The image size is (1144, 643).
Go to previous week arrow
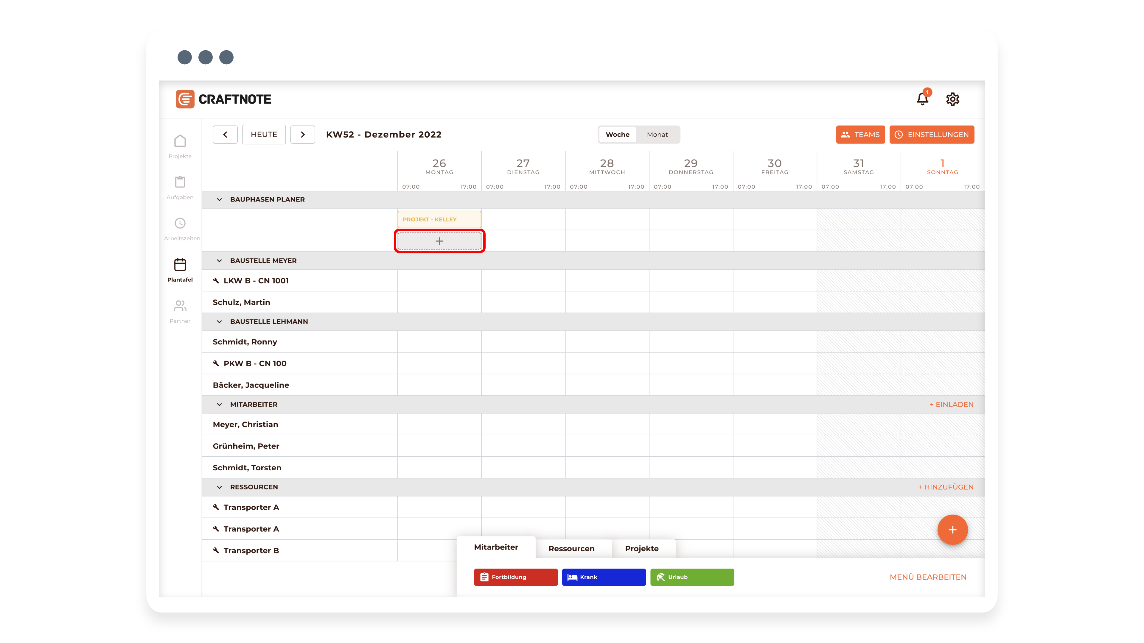[x=225, y=135]
